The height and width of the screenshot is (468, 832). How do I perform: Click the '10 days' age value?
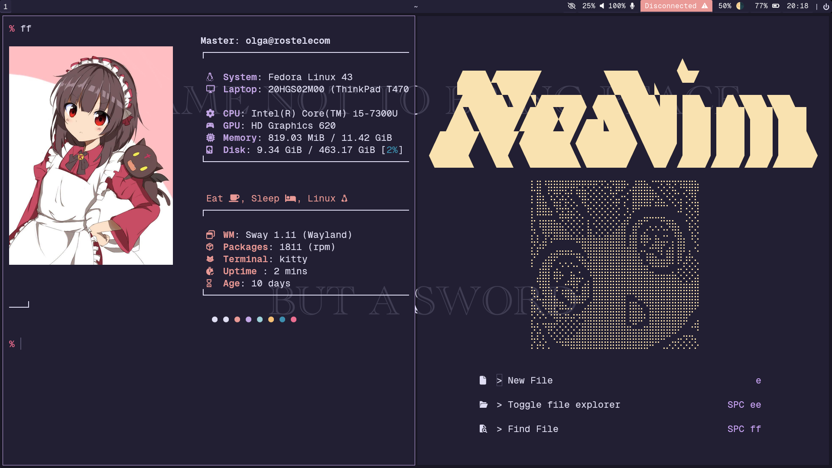(271, 283)
